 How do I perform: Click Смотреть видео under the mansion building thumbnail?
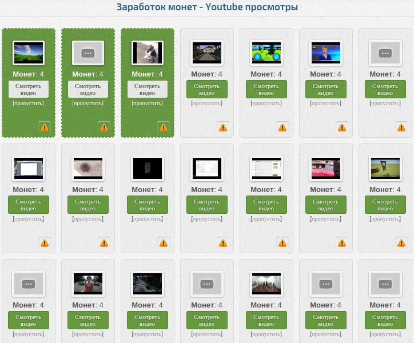tap(207, 89)
